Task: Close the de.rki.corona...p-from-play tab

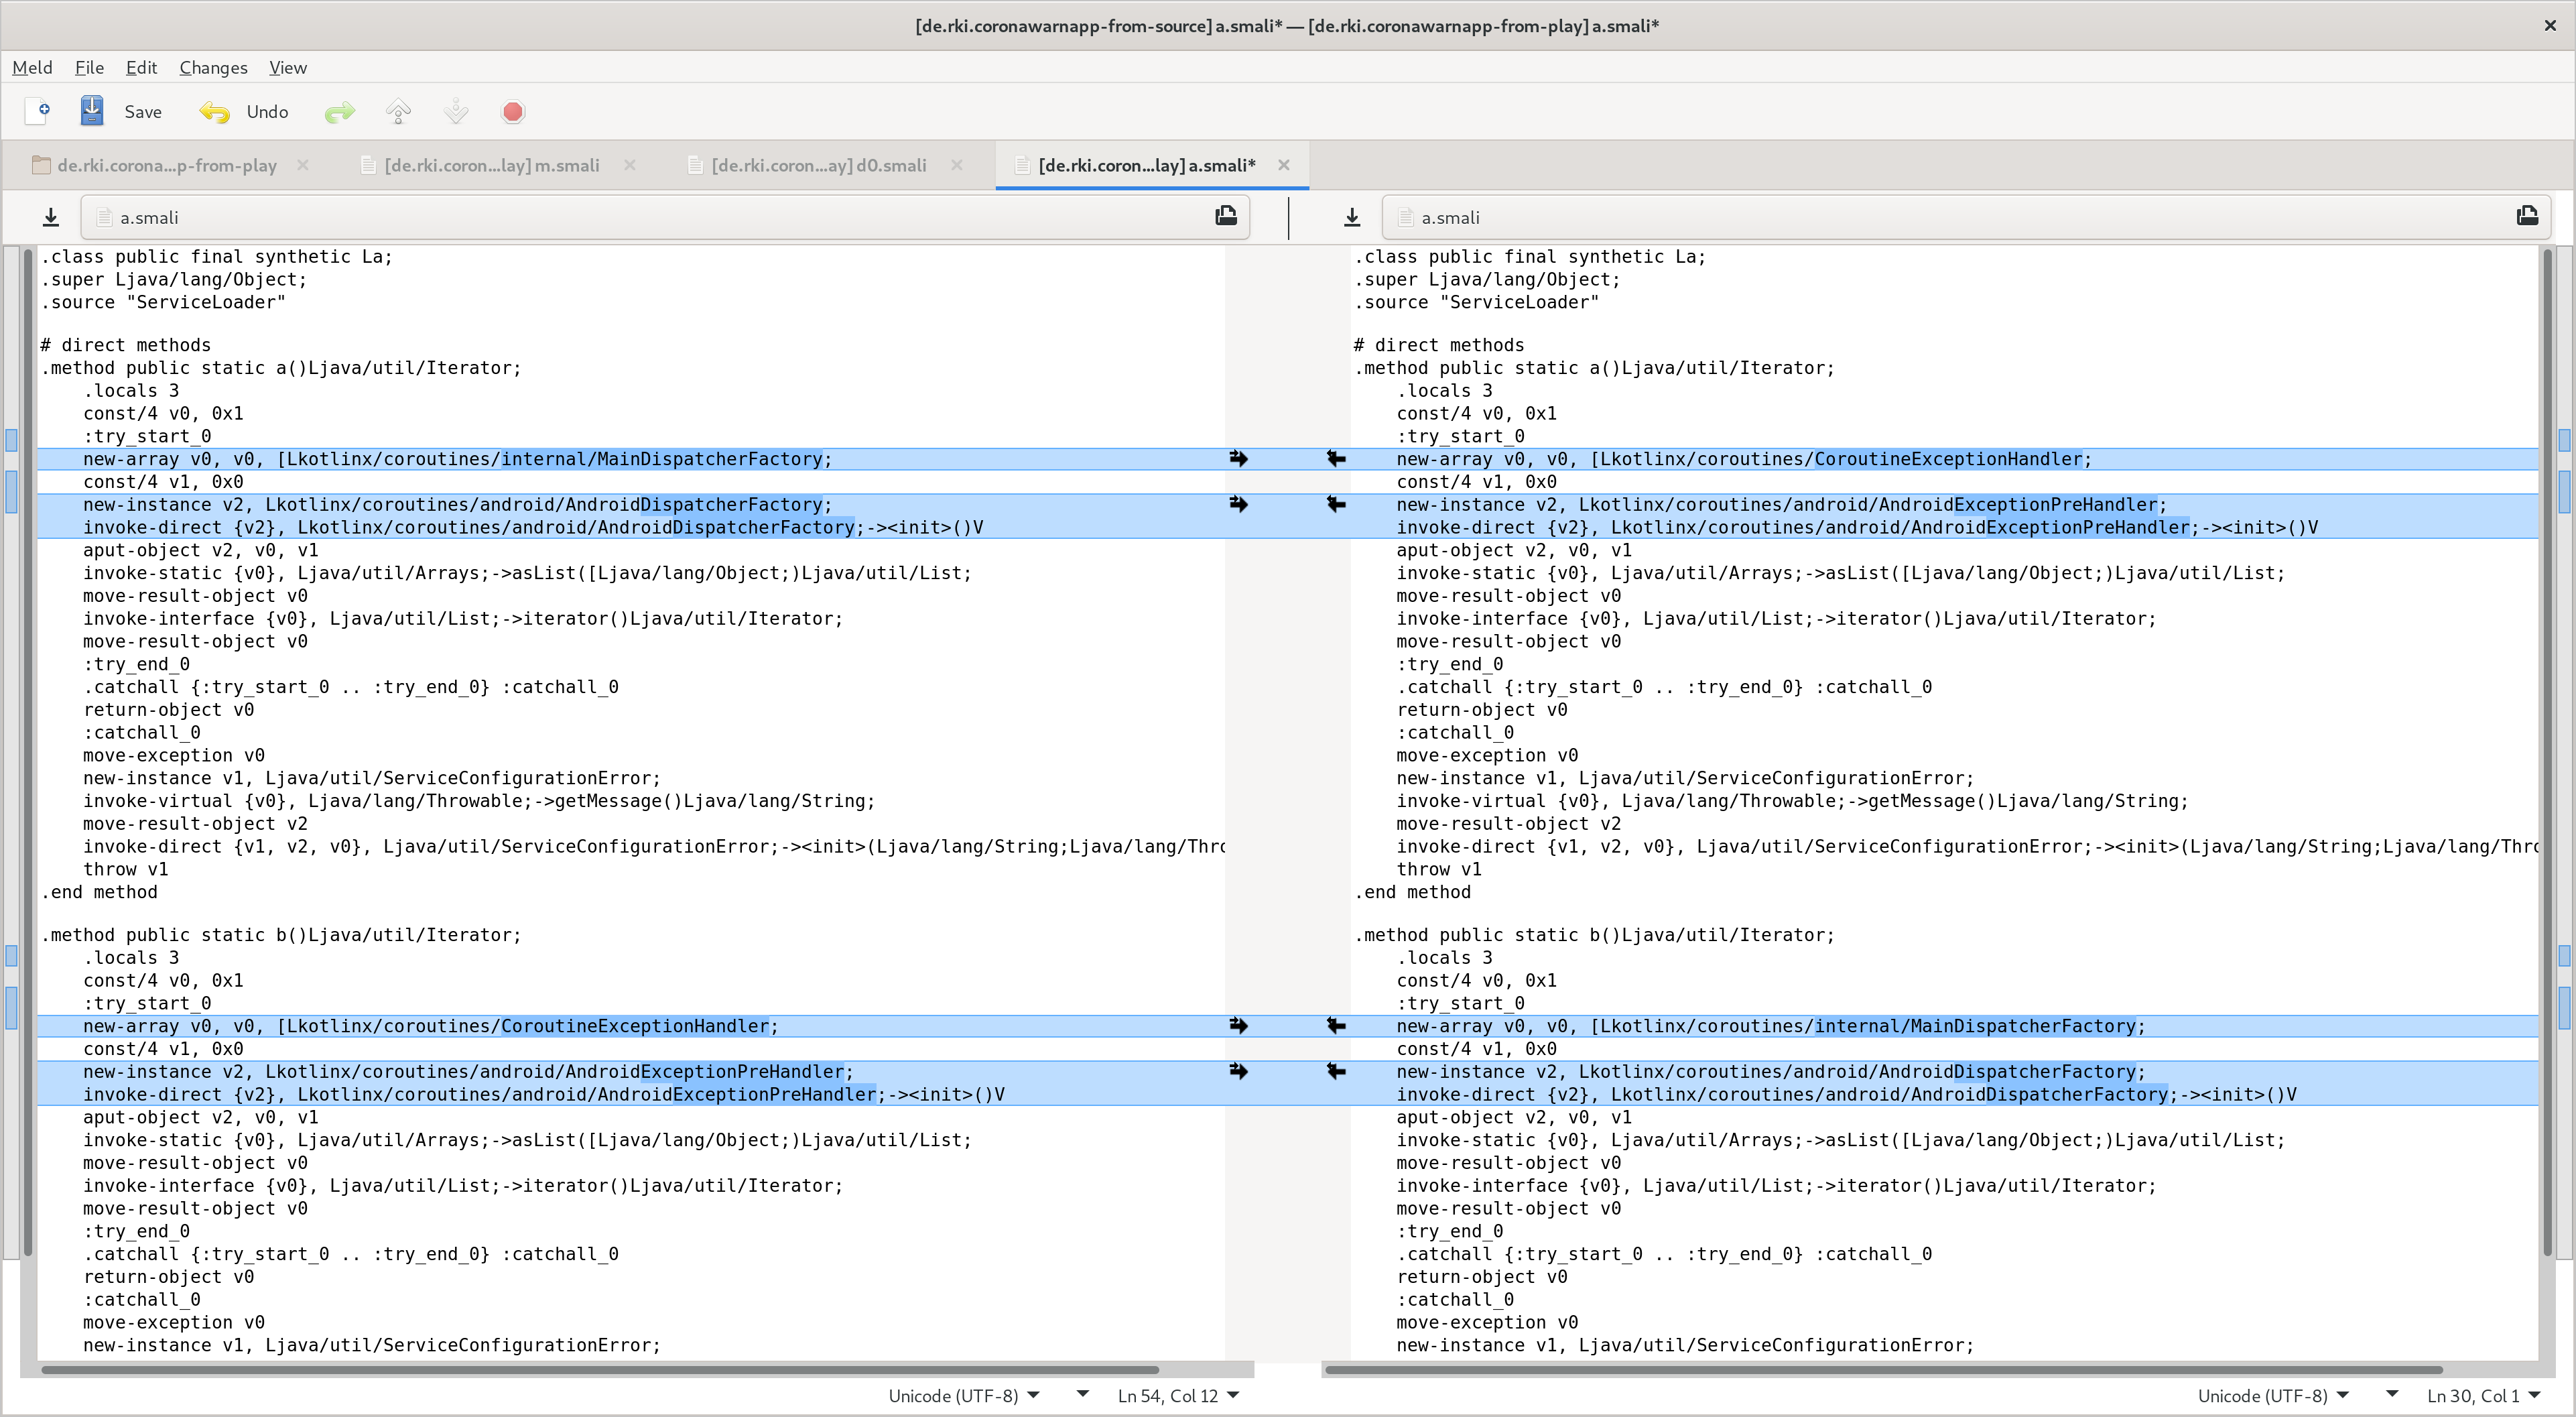Action: click(303, 165)
